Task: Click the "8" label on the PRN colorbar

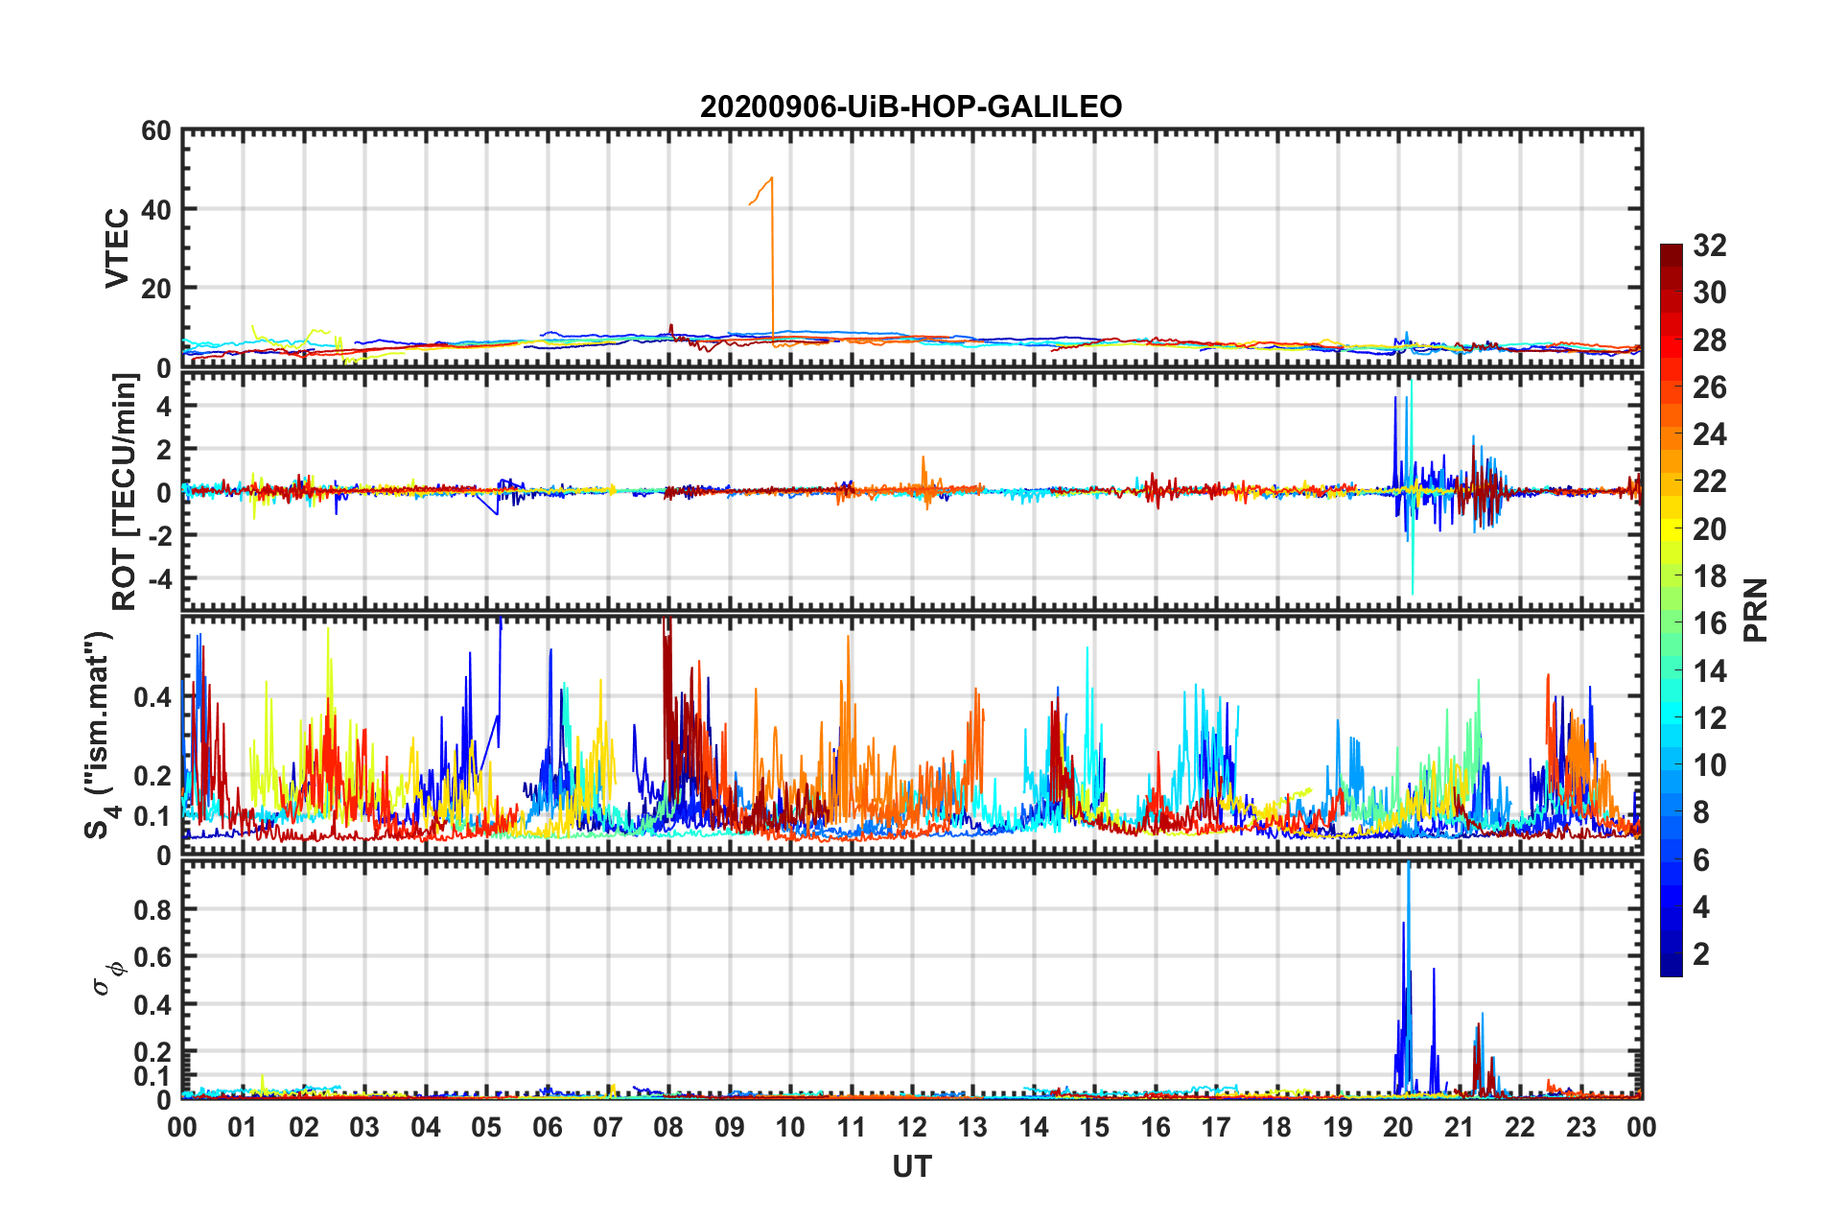Action: (1702, 812)
